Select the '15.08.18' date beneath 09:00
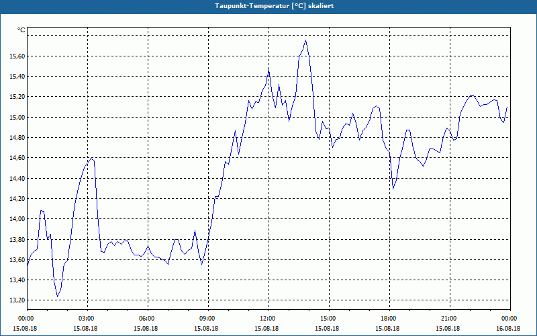 (x=206, y=329)
